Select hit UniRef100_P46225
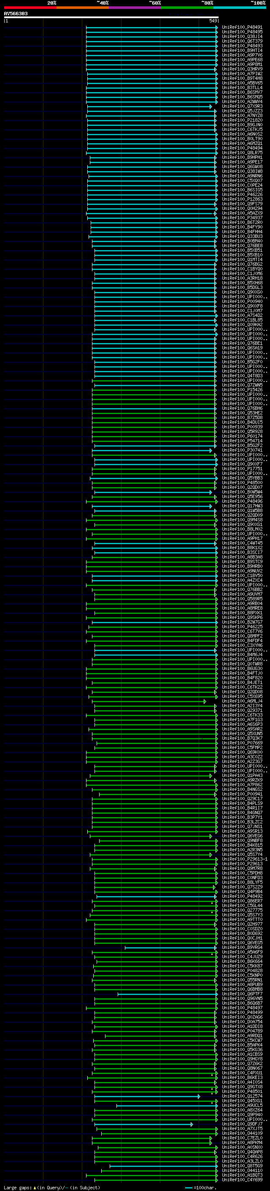Viewport: 270px width, 1191px height. (x=242, y=627)
